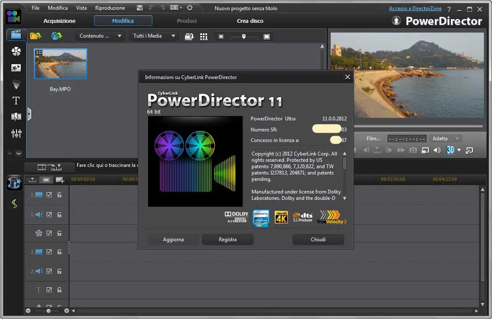Open the Effects room fan icon
The image size is (492, 319).
coord(16,52)
